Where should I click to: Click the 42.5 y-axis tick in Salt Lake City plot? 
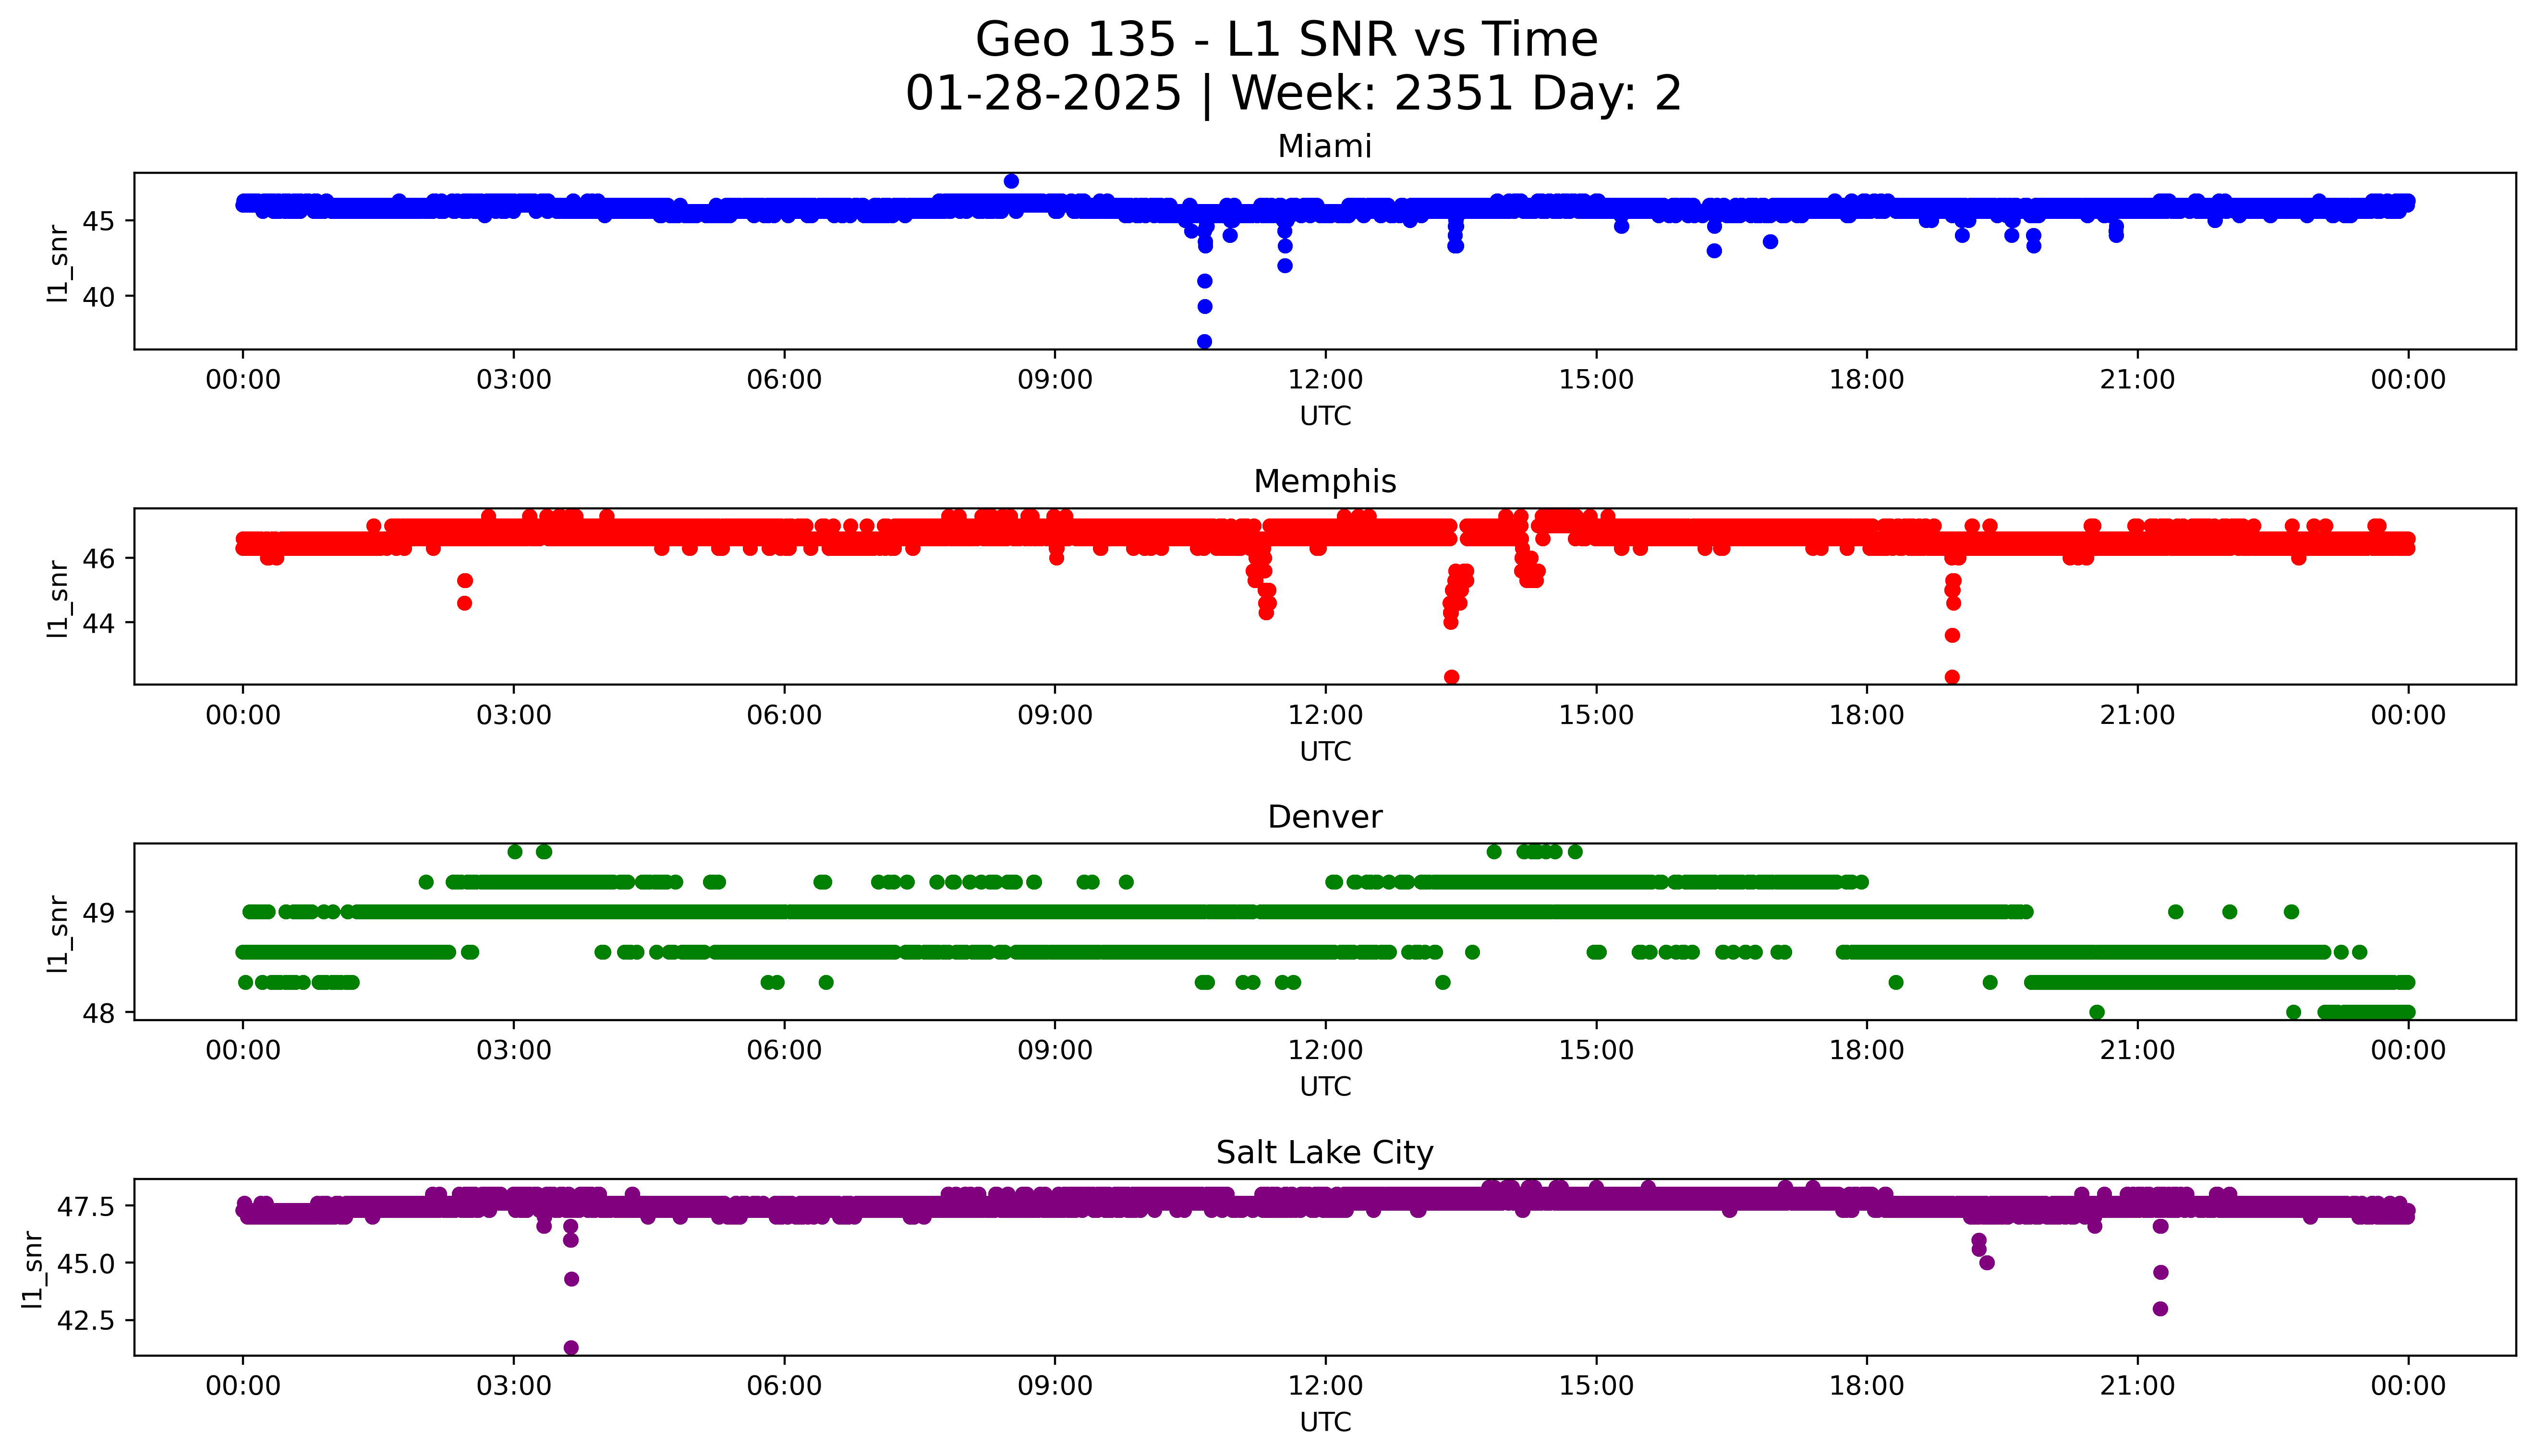point(87,1320)
